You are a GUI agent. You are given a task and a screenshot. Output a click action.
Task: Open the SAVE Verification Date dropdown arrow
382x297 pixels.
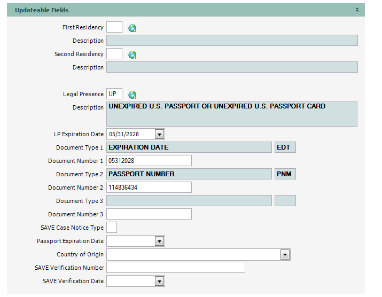coord(160,282)
